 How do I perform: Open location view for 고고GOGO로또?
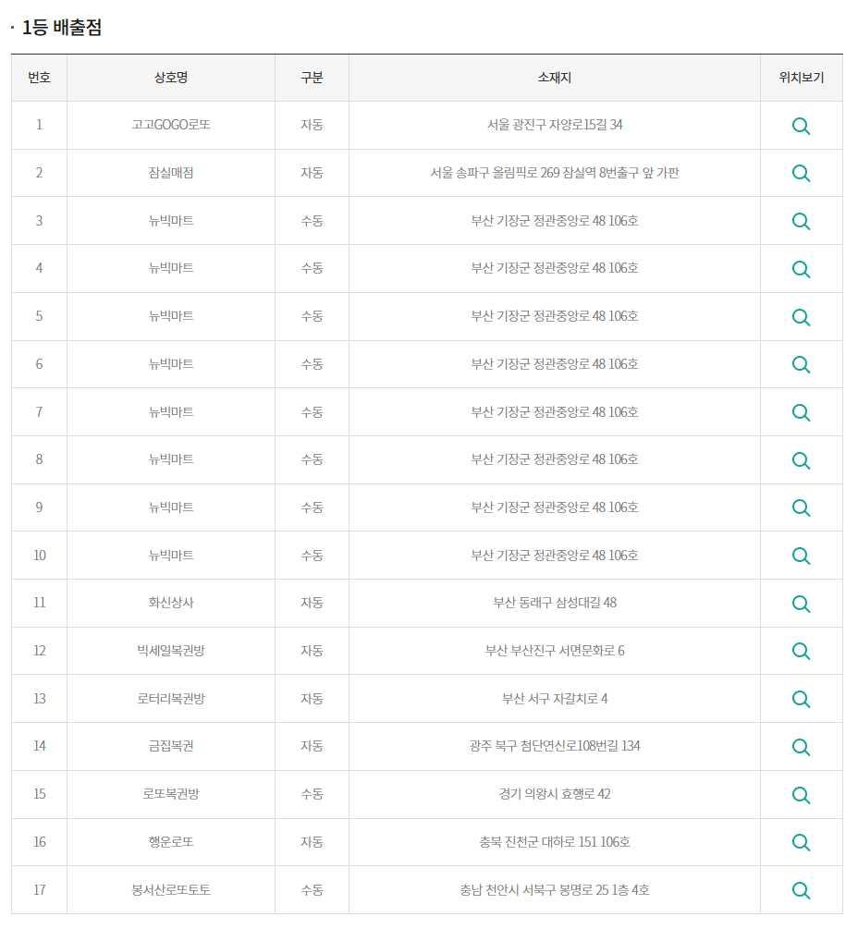point(801,126)
